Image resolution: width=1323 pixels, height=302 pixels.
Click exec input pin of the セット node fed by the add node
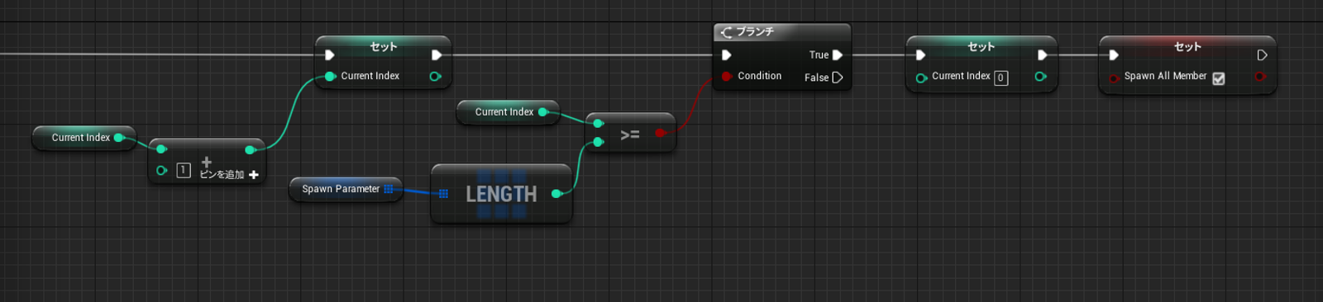(330, 55)
